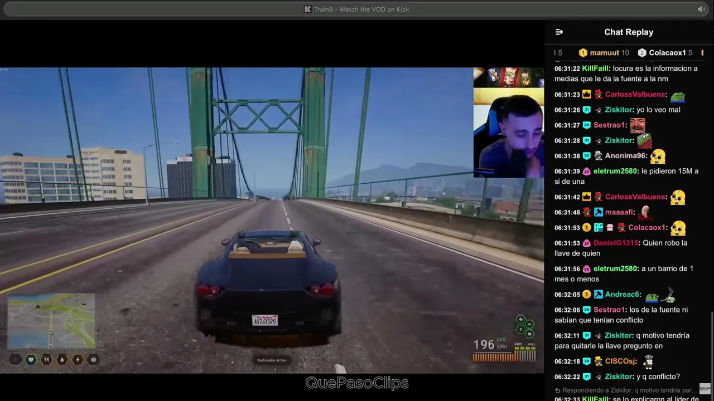Click the Kick logo beside the Train9 title
This screenshot has width=714, height=401.
click(307, 9)
